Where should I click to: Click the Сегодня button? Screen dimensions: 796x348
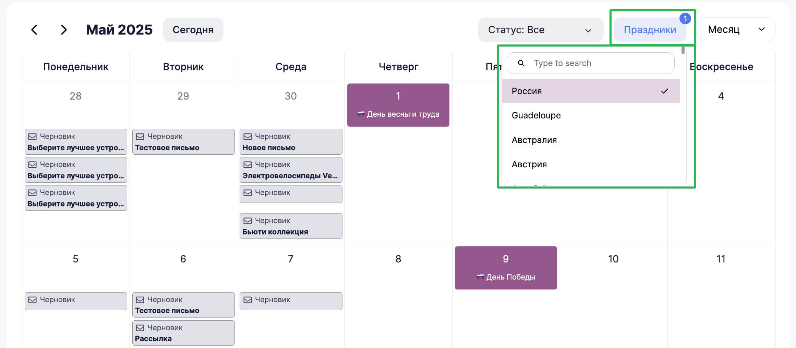point(193,30)
